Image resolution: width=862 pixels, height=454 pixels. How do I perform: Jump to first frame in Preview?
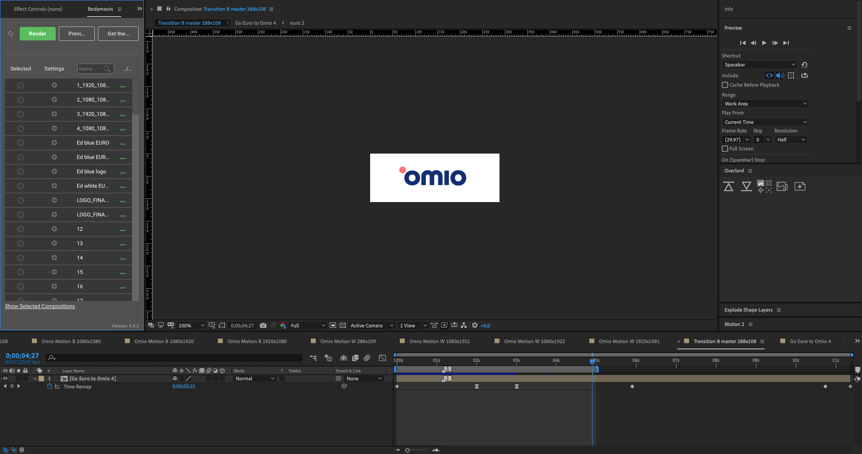743,43
